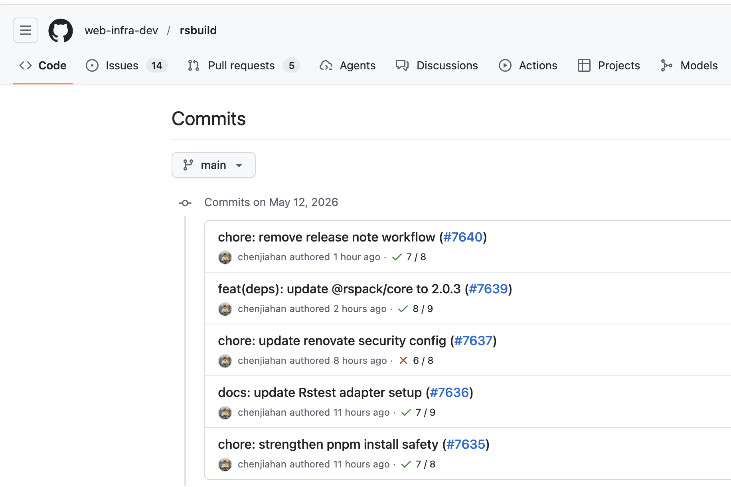Click the Issues count badge 14

pyautogui.click(x=157, y=65)
